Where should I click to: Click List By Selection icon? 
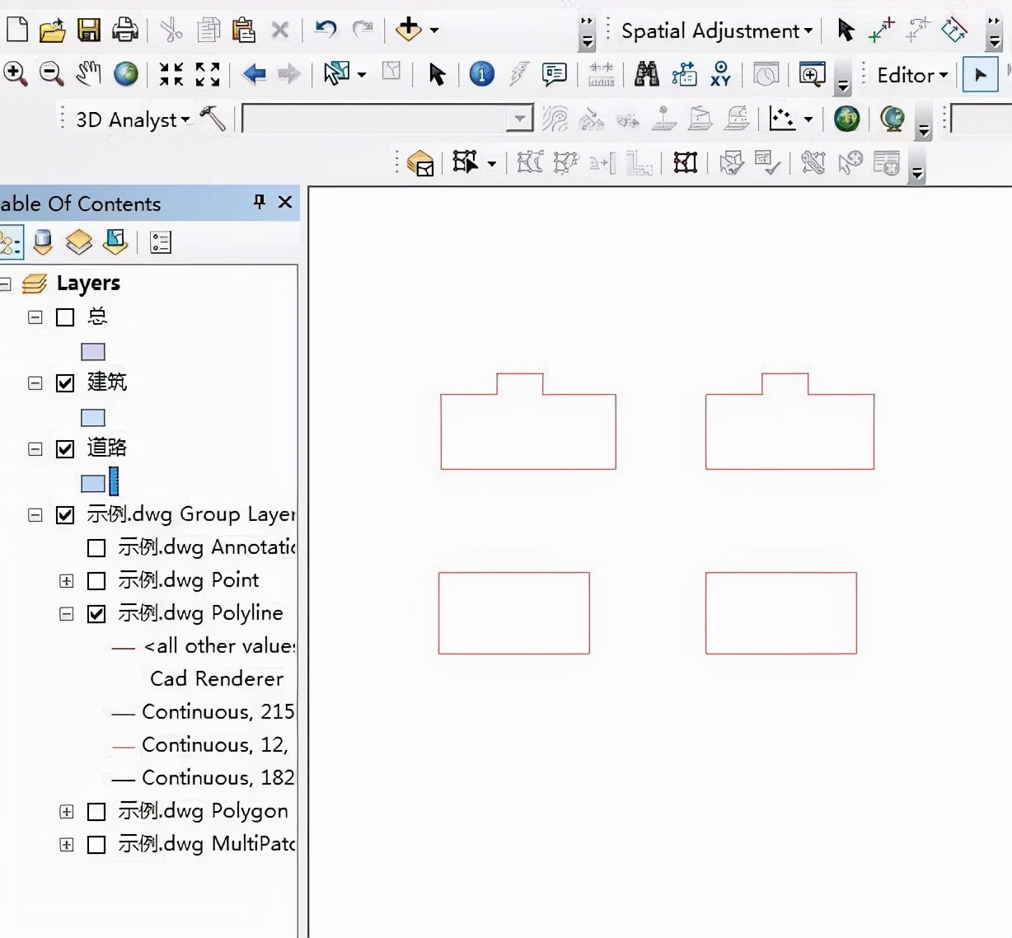(x=115, y=242)
